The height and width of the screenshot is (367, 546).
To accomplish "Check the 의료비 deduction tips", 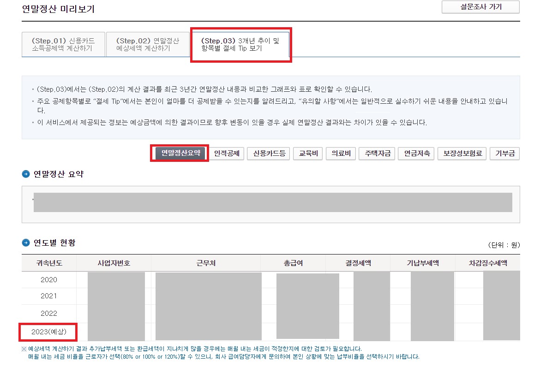I will click(x=340, y=154).
